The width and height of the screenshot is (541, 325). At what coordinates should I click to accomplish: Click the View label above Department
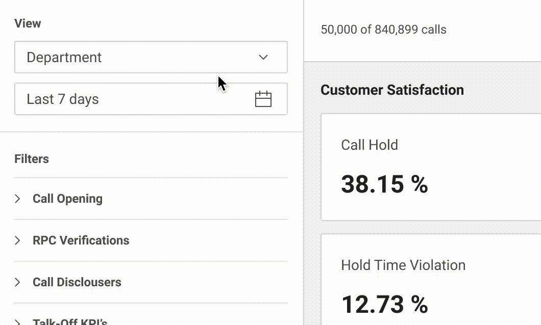pos(28,23)
